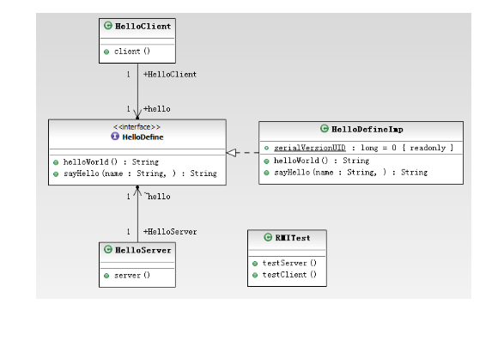Viewport: 504px width, 347px height.
Task: Click the <<interface>> stereotype label
Action: pyautogui.click(x=137, y=127)
